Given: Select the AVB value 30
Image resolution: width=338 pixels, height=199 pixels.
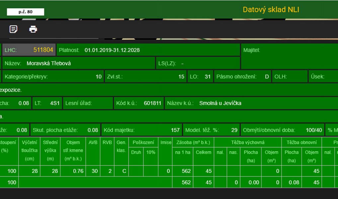Looking at the screenshot, I should click(x=95, y=171).
